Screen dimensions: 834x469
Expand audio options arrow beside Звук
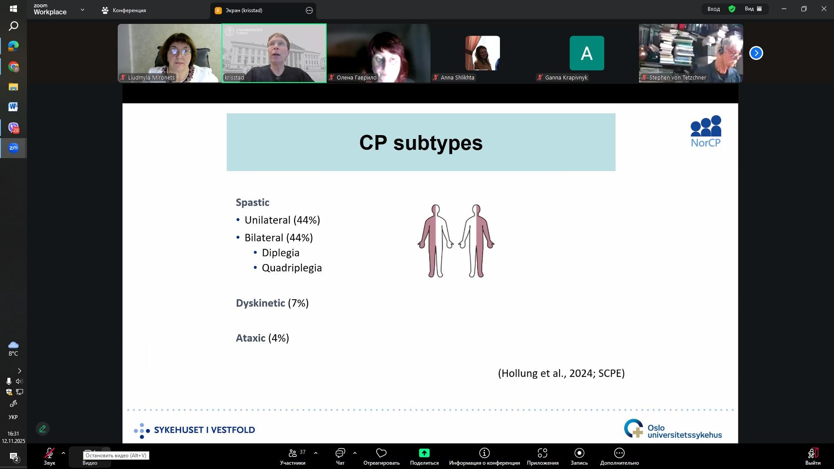[63, 453]
